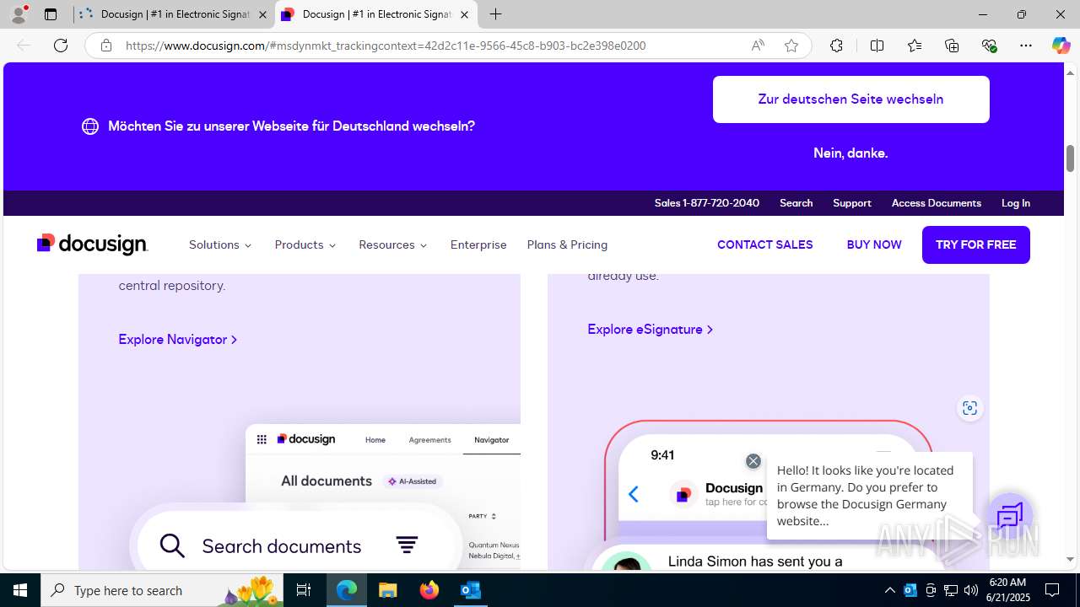Open File Explorer from taskbar
The image size is (1080, 607).
tap(387, 590)
